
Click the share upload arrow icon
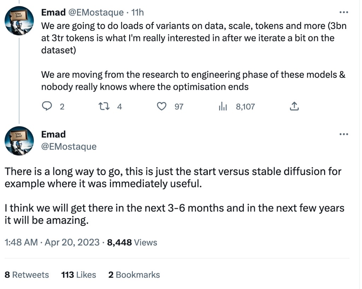[x=294, y=106]
